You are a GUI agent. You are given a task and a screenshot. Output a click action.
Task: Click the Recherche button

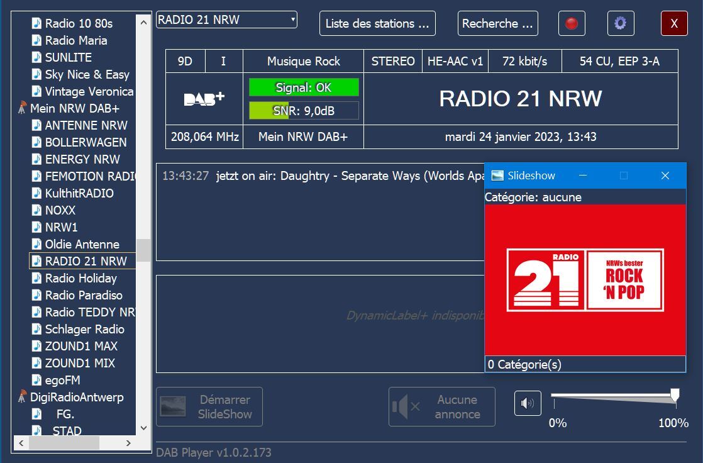[x=497, y=23]
